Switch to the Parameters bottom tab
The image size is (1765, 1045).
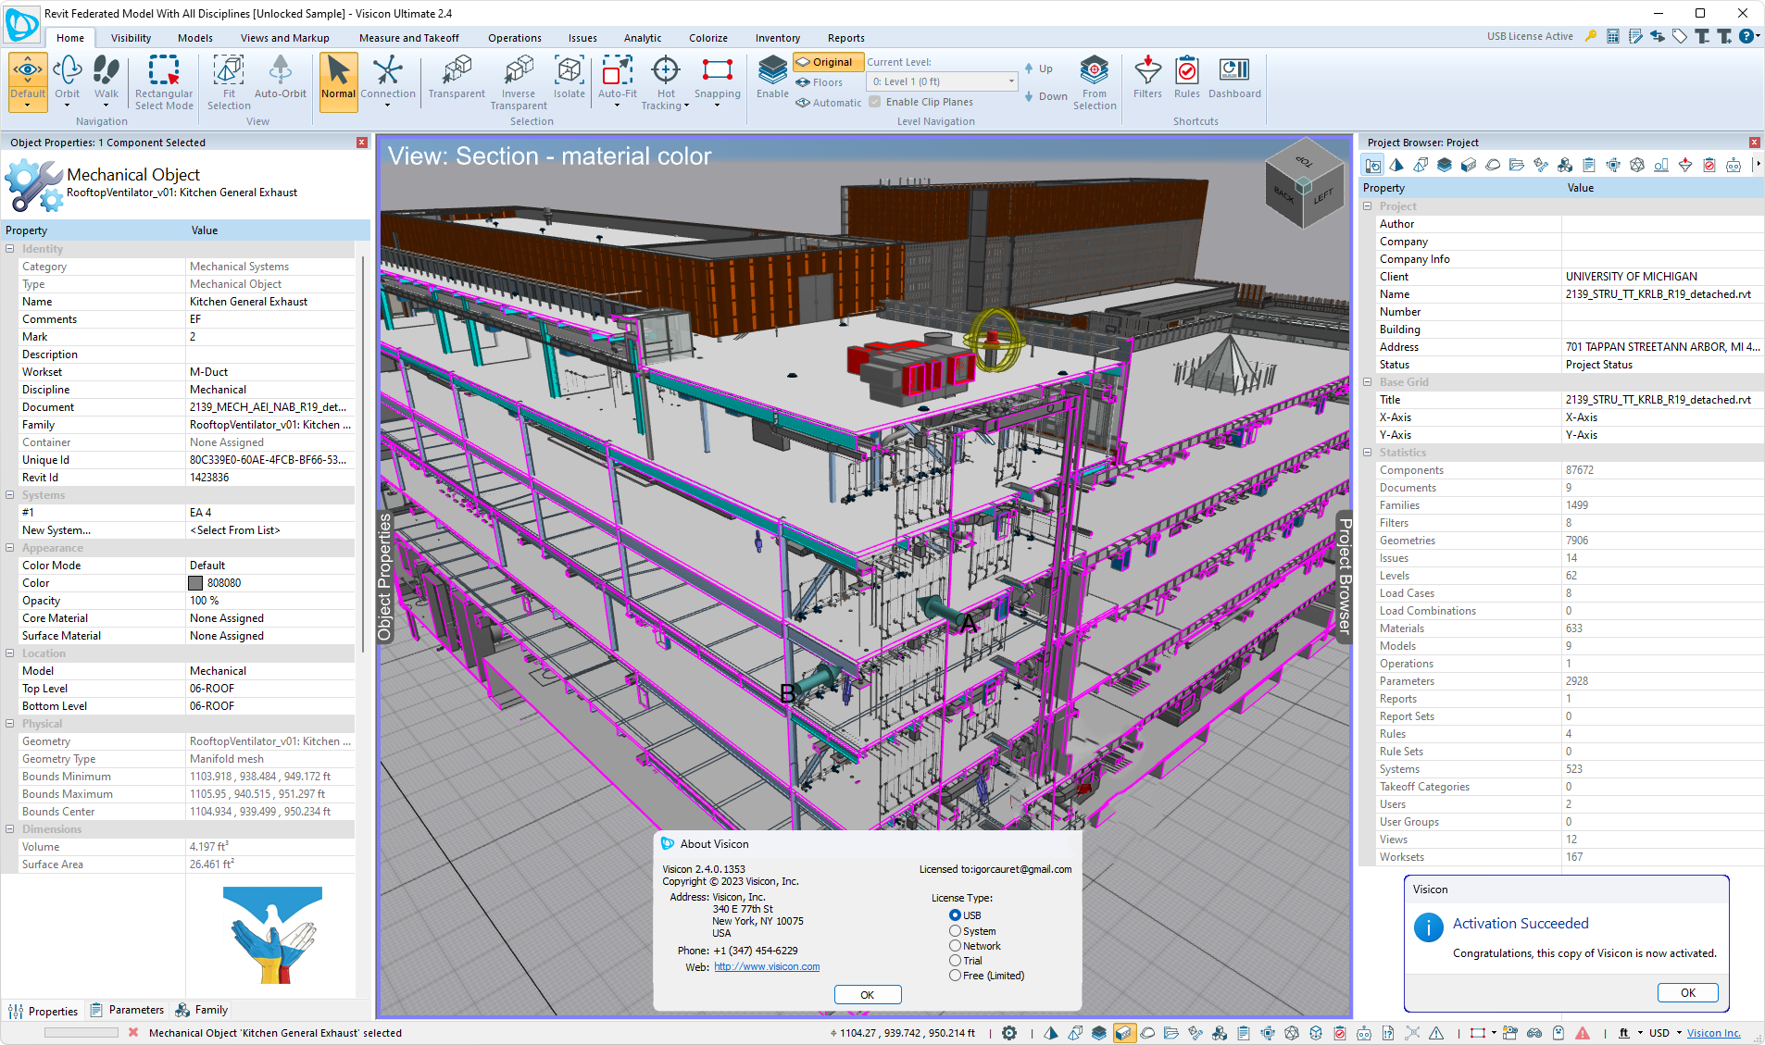127,1010
